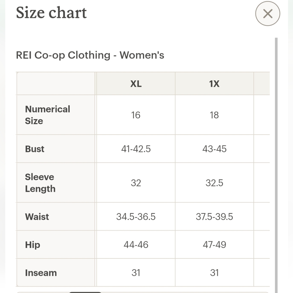Select the 1X sleeve length value 32.5
Image resolution: width=293 pixels, height=293 pixels.
(x=214, y=183)
